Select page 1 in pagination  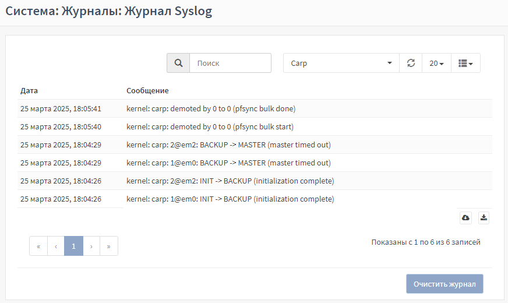pyautogui.click(x=73, y=246)
